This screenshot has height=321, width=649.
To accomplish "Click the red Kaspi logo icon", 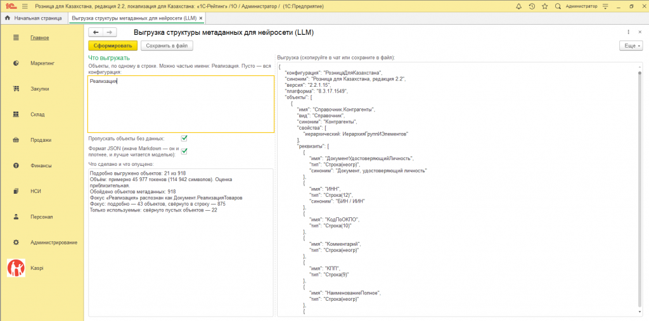I will click(16, 268).
